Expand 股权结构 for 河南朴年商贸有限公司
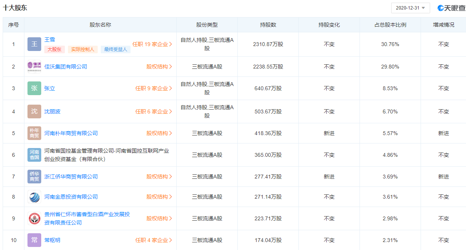Screen dimensions: 466x250 coord(159,133)
